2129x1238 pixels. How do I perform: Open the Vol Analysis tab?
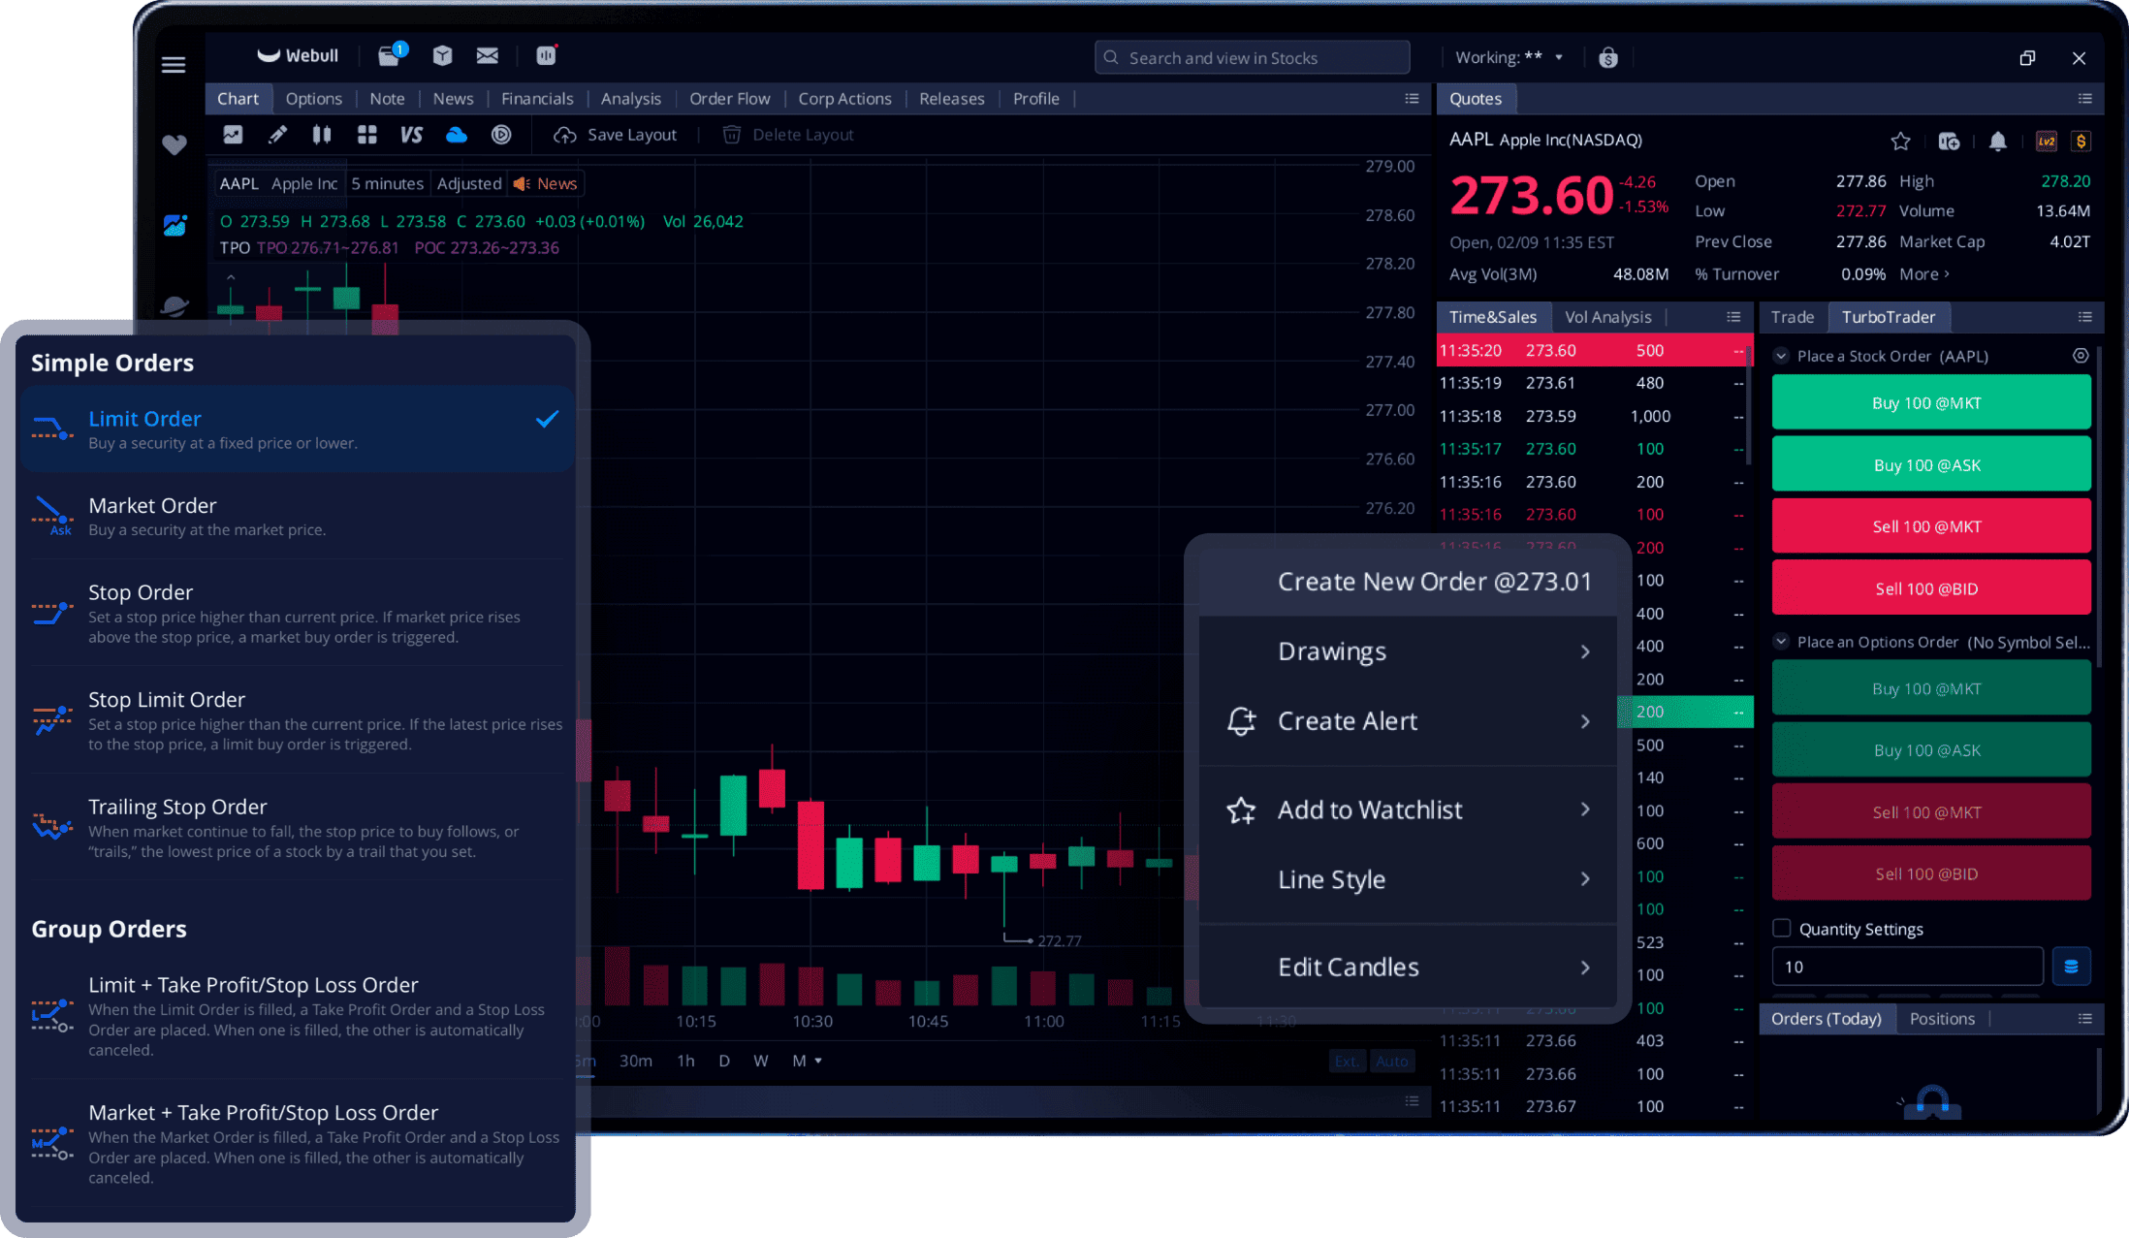(1607, 317)
